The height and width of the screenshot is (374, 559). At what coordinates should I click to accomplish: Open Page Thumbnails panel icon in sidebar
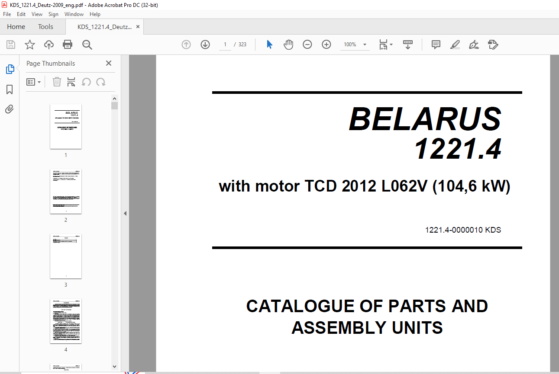(10, 69)
